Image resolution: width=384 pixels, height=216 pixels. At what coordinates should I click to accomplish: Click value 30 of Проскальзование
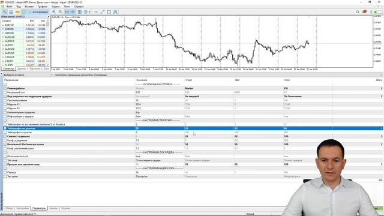[137, 100]
